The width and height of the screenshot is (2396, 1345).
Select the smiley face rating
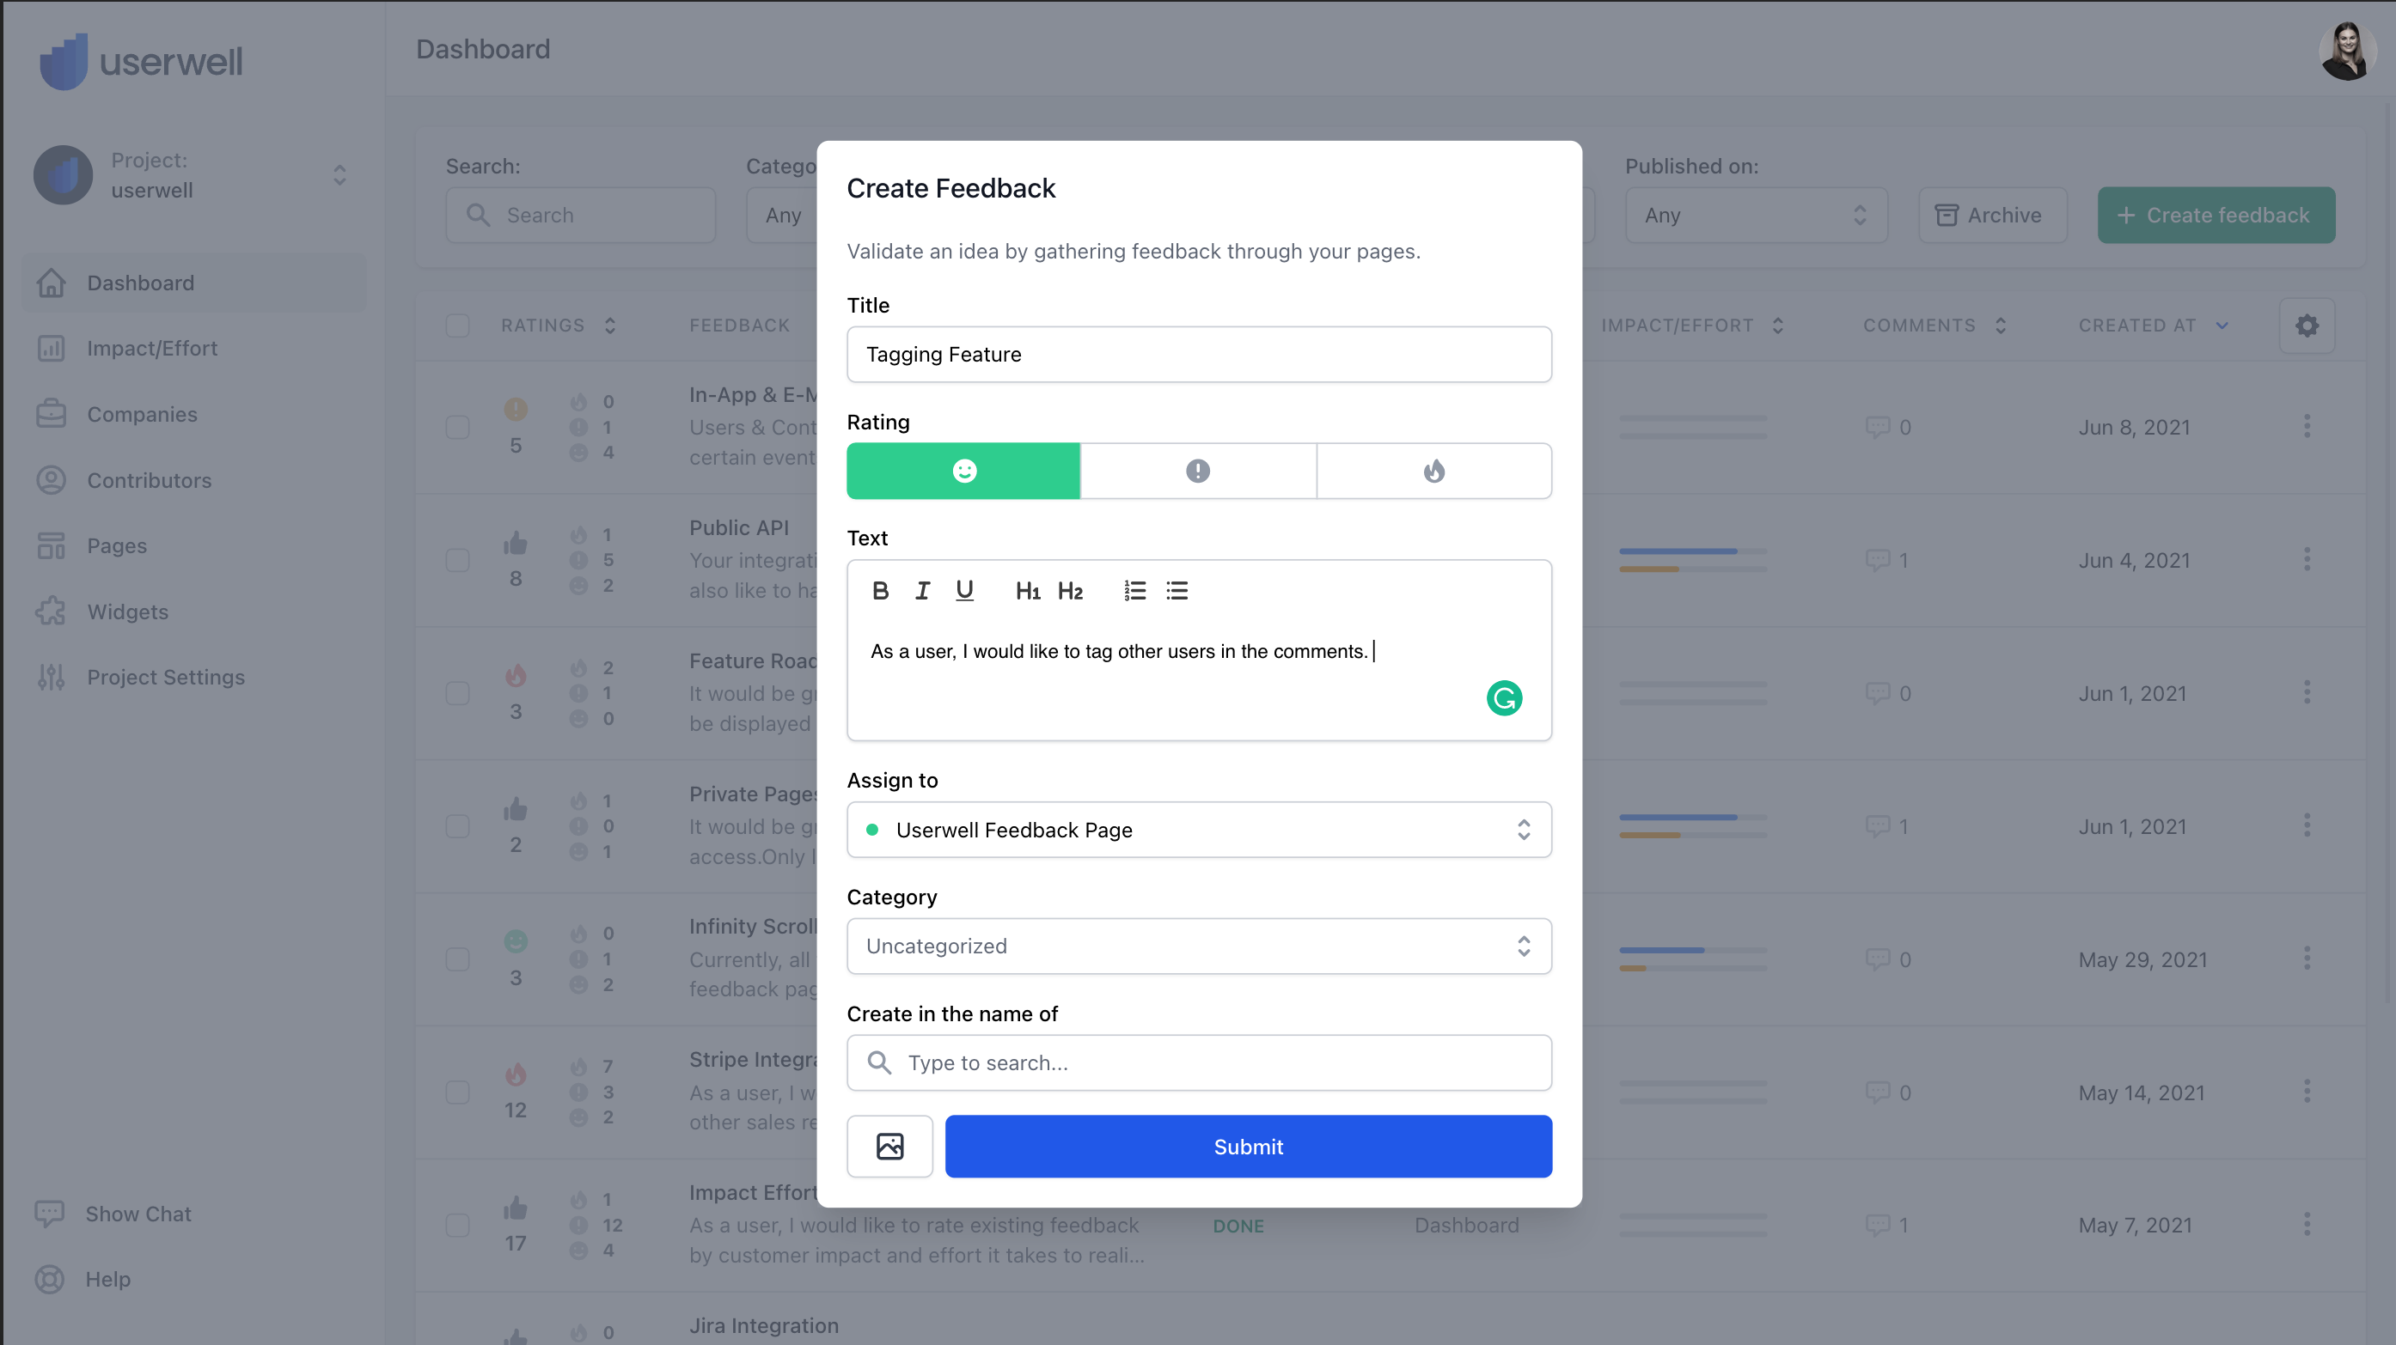[963, 472]
